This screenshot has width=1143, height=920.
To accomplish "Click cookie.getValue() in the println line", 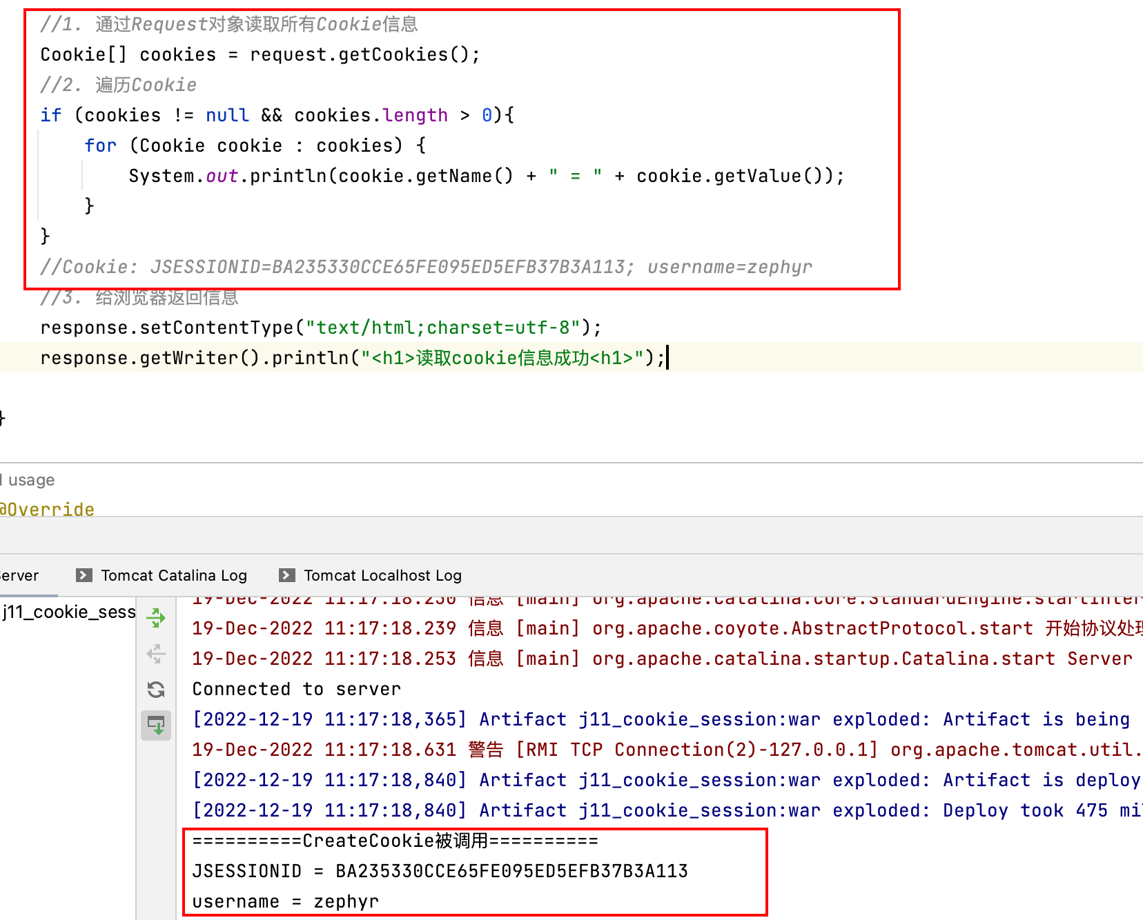I will (x=730, y=176).
